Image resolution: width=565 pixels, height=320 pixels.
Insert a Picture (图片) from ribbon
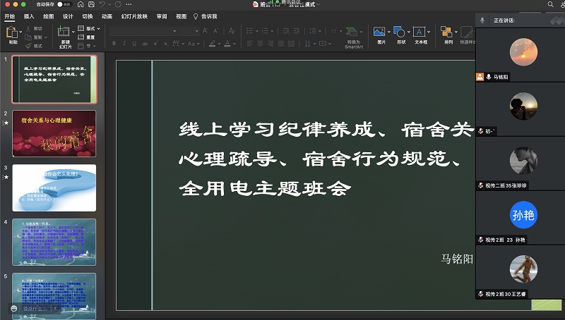(x=381, y=32)
